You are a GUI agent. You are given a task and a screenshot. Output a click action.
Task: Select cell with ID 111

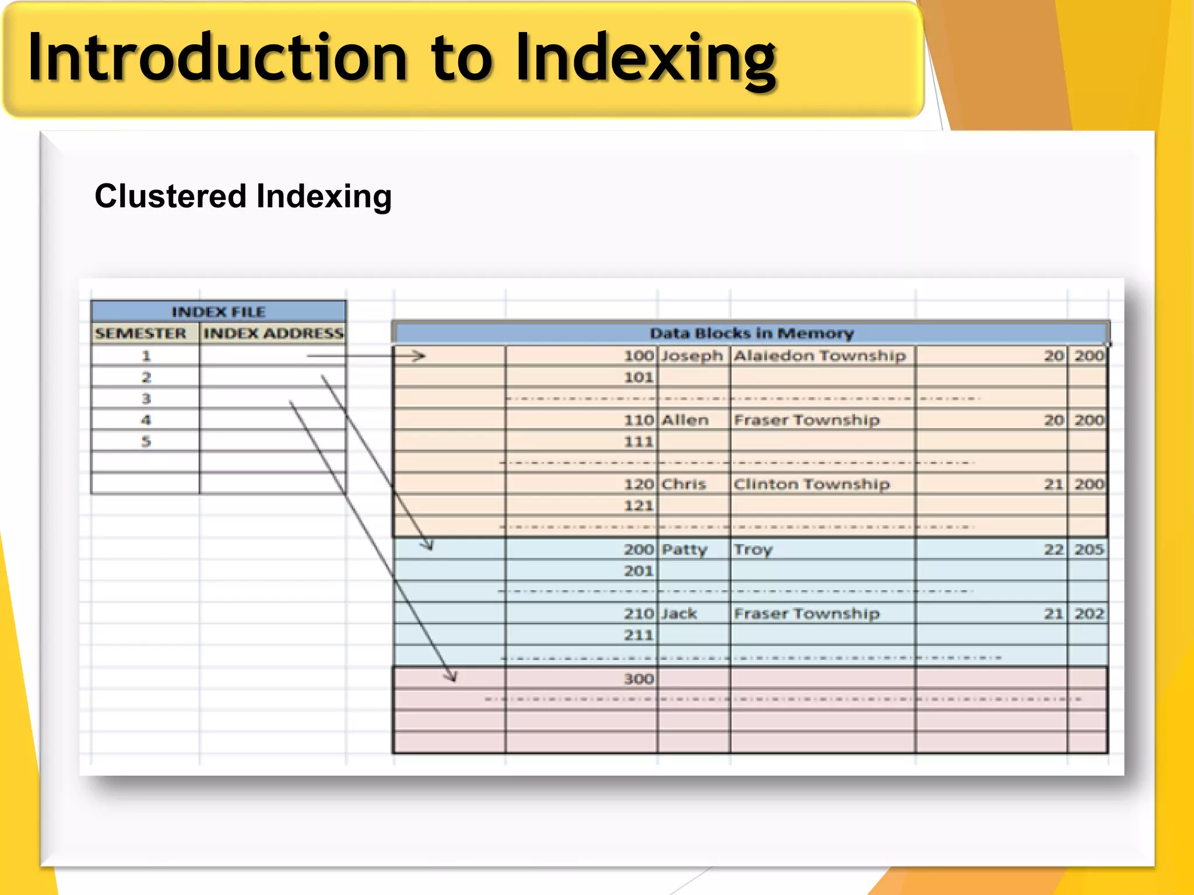tap(582, 442)
